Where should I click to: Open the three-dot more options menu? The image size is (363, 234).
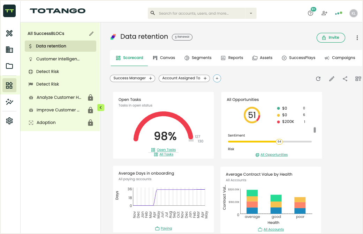point(357,38)
